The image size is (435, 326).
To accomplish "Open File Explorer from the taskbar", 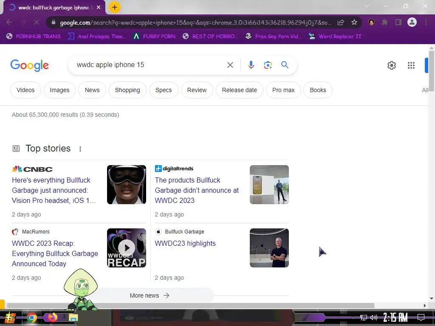I will point(73,318).
